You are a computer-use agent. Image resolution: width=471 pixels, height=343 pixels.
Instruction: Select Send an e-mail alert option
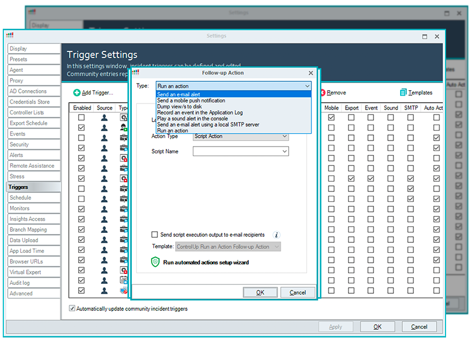(233, 95)
